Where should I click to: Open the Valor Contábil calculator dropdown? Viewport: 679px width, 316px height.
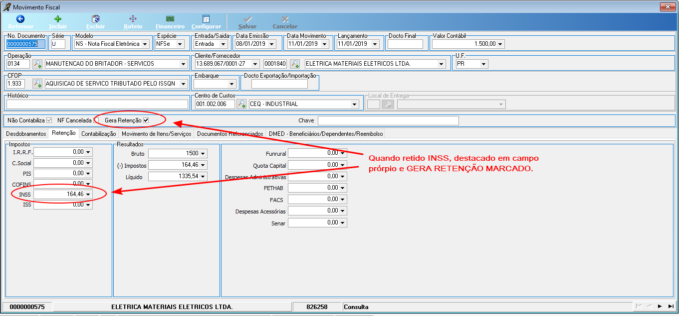coord(500,44)
